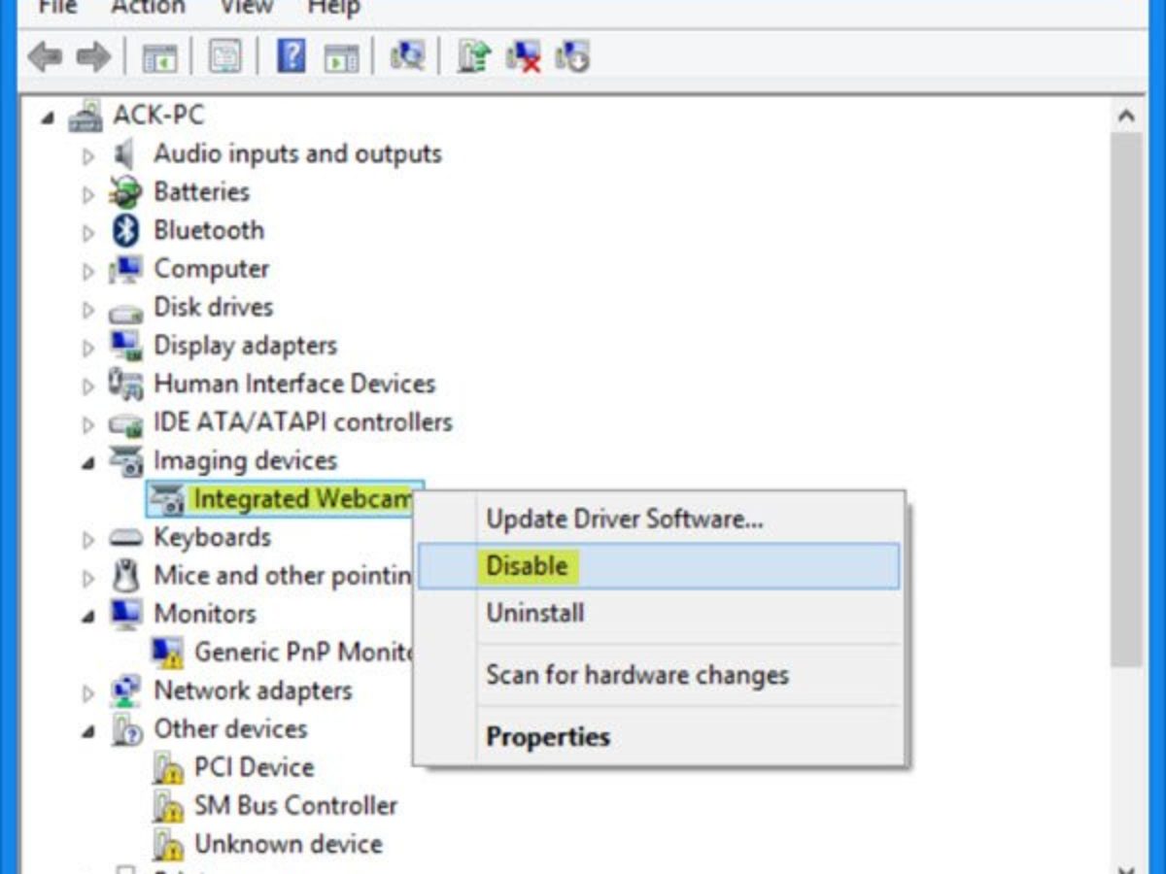This screenshot has height=874, width=1166.
Task: Select the Human Interface Devices label
Action: 294,384
